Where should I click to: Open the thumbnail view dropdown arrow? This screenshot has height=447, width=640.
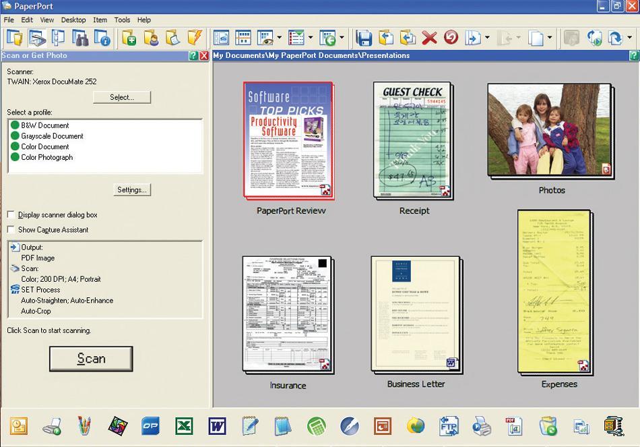point(279,38)
